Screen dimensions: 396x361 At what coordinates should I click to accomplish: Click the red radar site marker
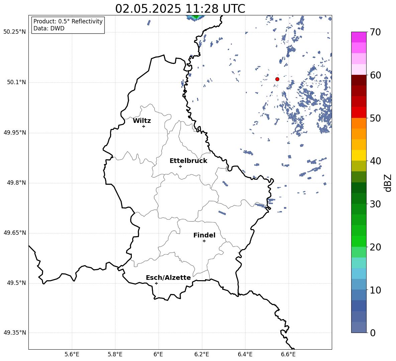tap(277, 79)
